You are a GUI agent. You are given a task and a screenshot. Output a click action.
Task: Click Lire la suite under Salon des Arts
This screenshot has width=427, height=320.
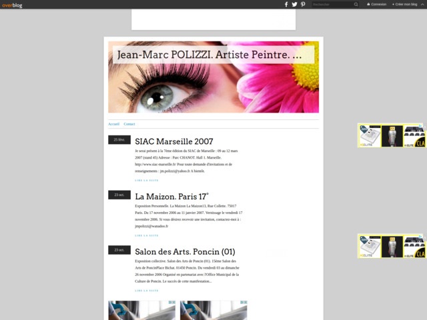pyautogui.click(x=147, y=291)
